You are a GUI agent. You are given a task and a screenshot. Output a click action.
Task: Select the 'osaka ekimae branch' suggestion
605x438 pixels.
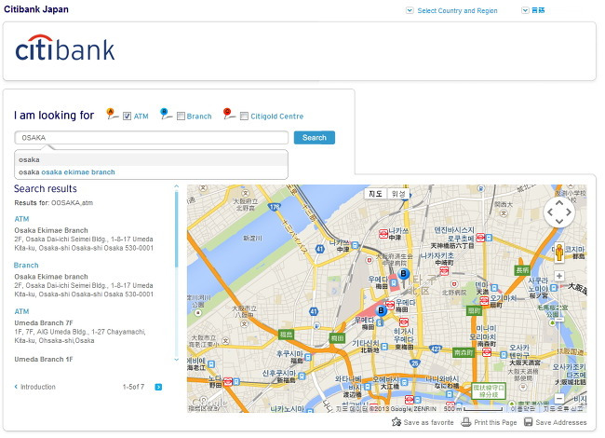[x=151, y=171]
